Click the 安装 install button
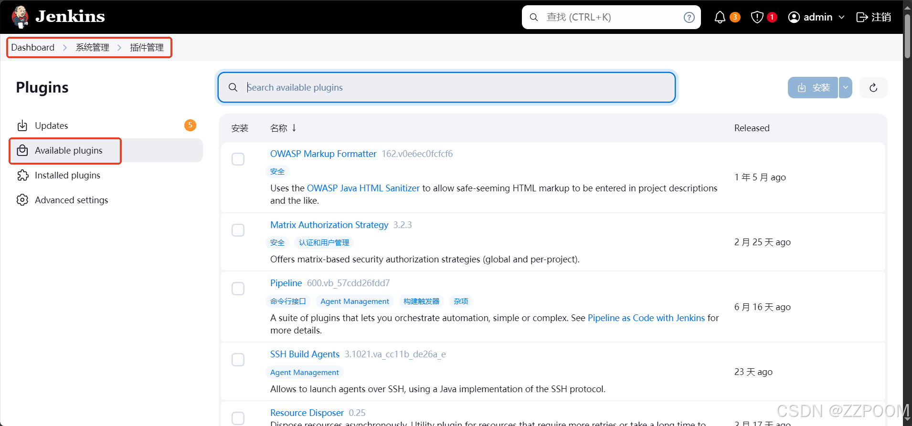The image size is (912, 426). click(x=813, y=88)
